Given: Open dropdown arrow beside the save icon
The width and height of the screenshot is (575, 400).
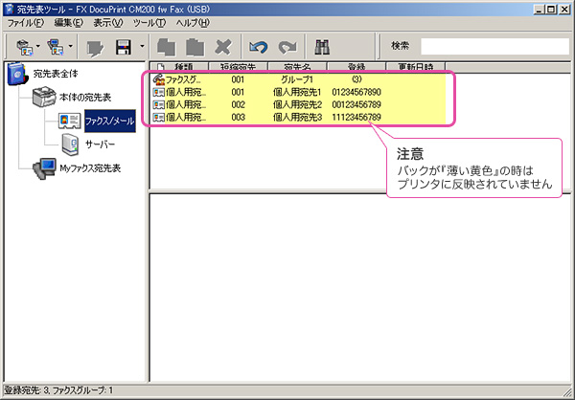Looking at the screenshot, I should (143, 46).
